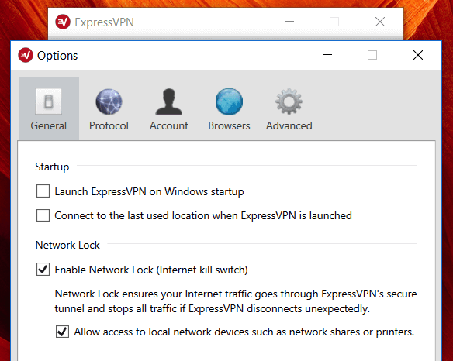
Task: Switch to the Protocol tab label
Action: point(109,125)
